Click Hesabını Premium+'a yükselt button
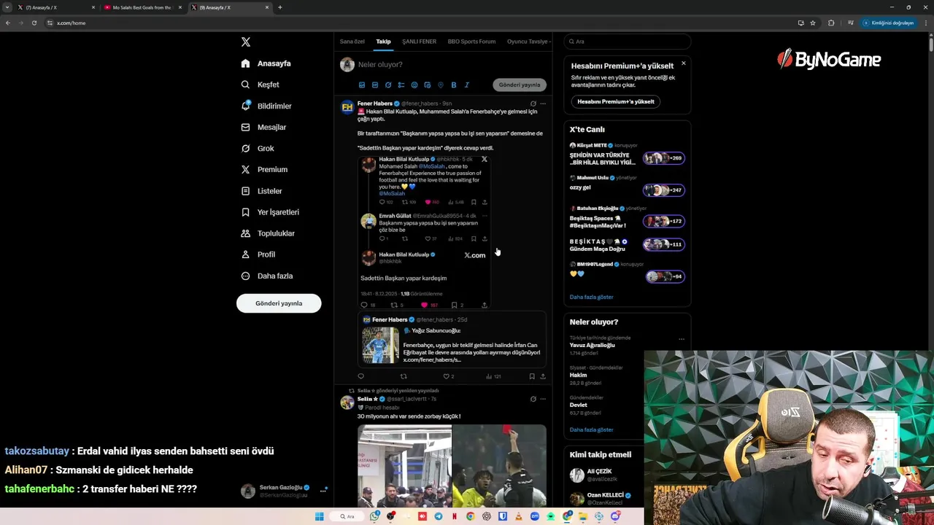Viewport: 934px width, 525px height. 616,101
